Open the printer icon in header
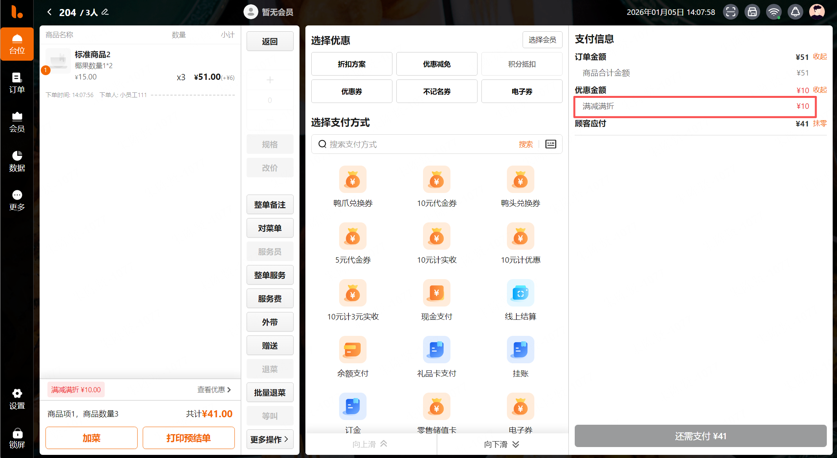Screen dimensions: 837x458 pos(752,12)
